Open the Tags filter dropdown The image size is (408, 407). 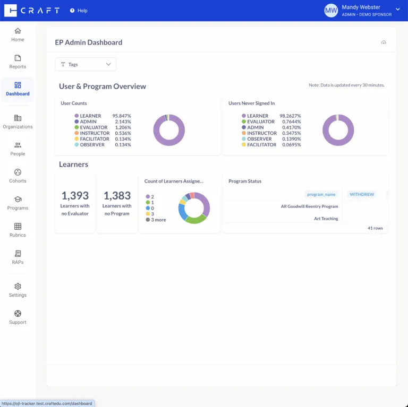click(x=86, y=64)
